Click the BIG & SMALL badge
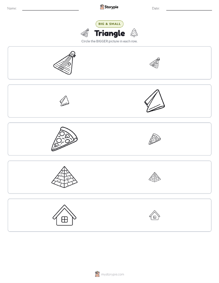 [109, 24]
